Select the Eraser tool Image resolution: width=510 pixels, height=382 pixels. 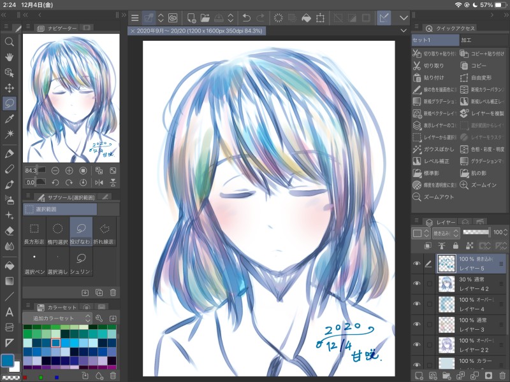tap(9, 230)
